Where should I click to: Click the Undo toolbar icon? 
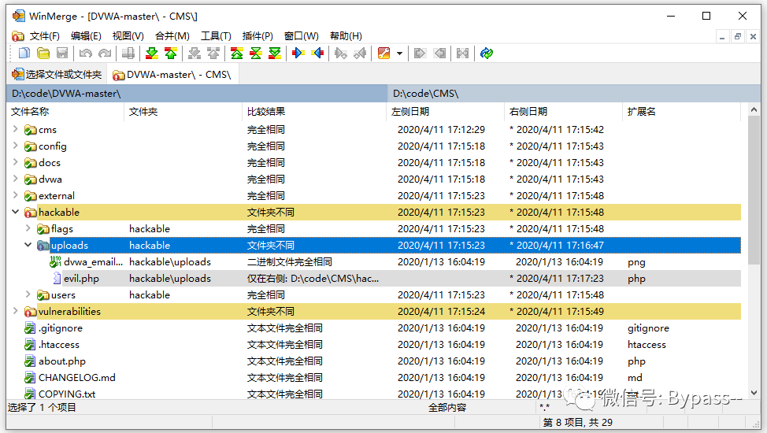coord(85,53)
